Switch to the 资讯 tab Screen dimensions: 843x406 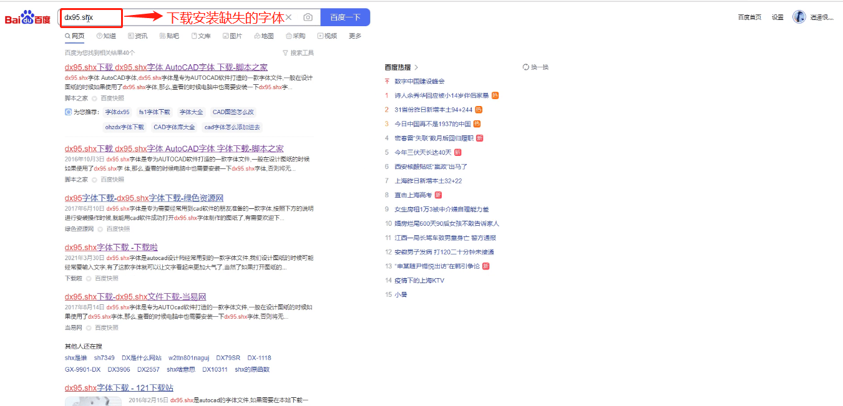pyautogui.click(x=138, y=36)
